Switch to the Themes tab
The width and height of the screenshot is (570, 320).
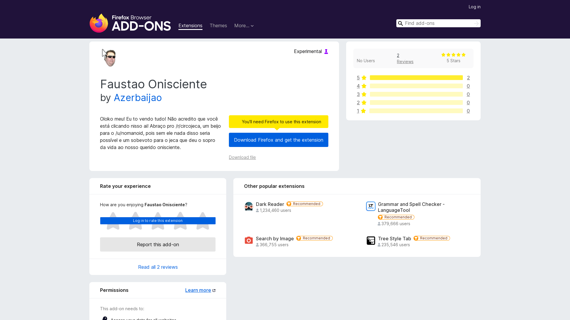(218, 26)
